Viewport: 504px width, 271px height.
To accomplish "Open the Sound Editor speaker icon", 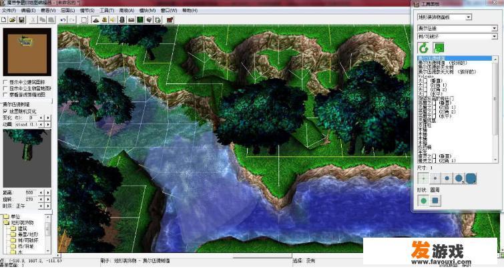I will pyautogui.click(x=113, y=20).
